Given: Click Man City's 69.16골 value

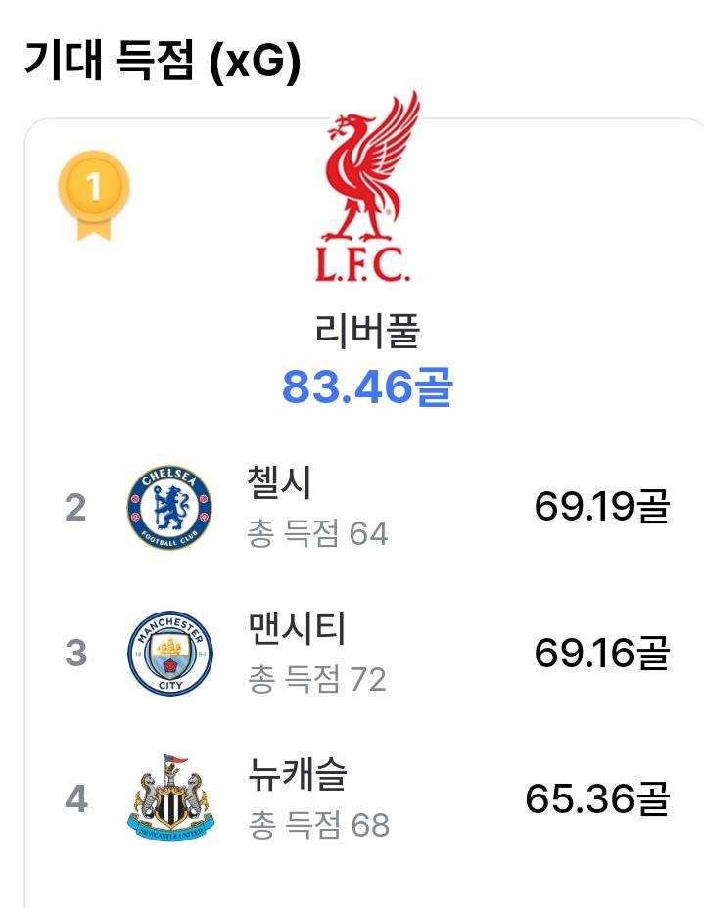Looking at the screenshot, I should 602,653.
